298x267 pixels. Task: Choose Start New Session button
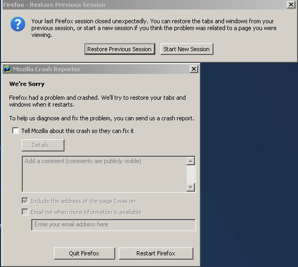(187, 49)
